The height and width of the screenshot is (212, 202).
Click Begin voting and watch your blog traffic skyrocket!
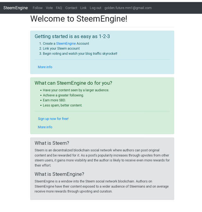click(80, 53)
